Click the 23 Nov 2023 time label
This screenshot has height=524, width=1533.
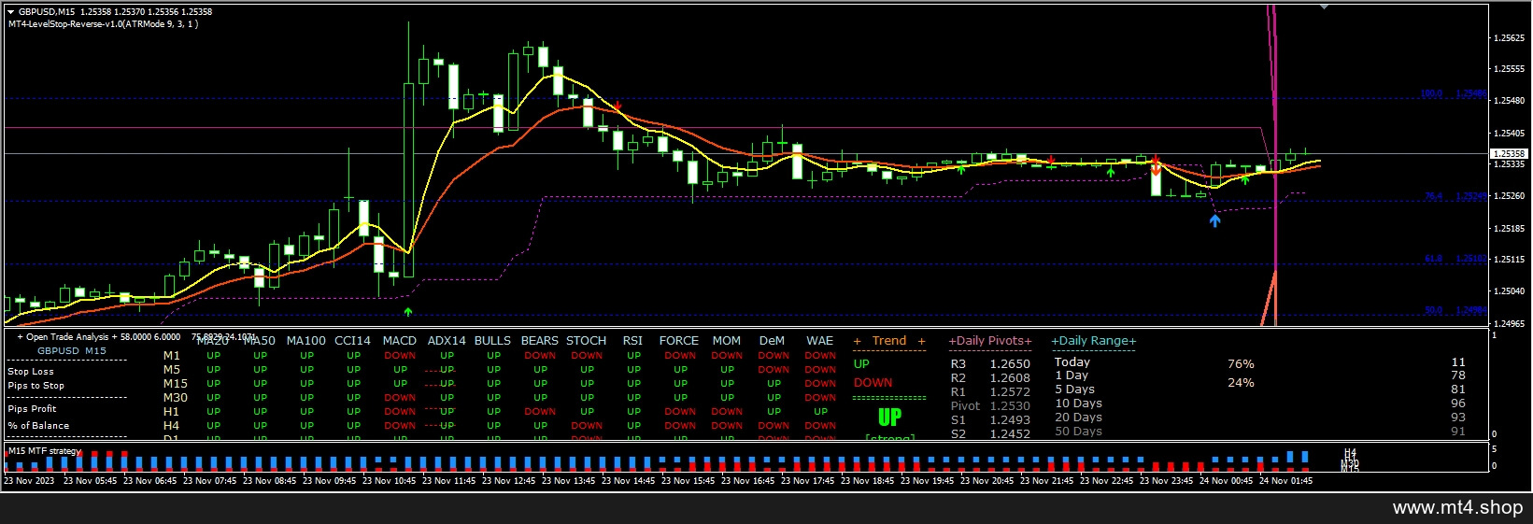[29, 481]
